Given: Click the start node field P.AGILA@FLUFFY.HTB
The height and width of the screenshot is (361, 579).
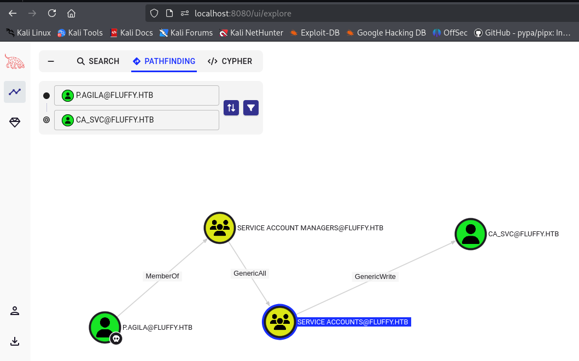Looking at the screenshot, I should pyautogui.click(x=137, y=96).
